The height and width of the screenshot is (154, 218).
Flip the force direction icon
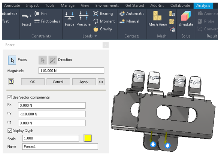[52, 60]
